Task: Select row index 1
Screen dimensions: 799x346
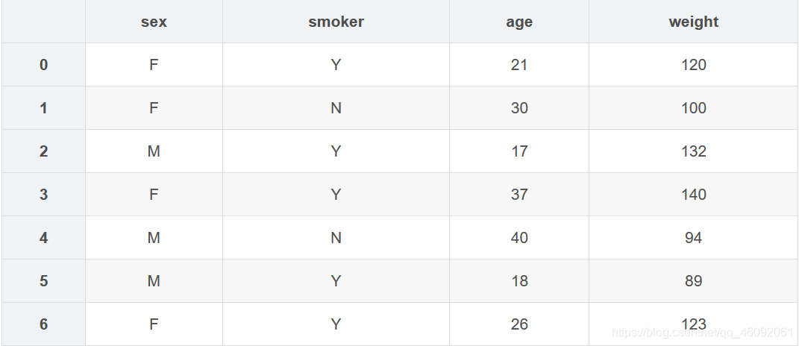Action: 43,108
